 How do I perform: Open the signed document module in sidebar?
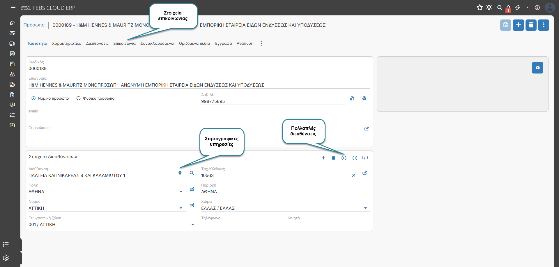pyautogui.click(x=12, y=84)
